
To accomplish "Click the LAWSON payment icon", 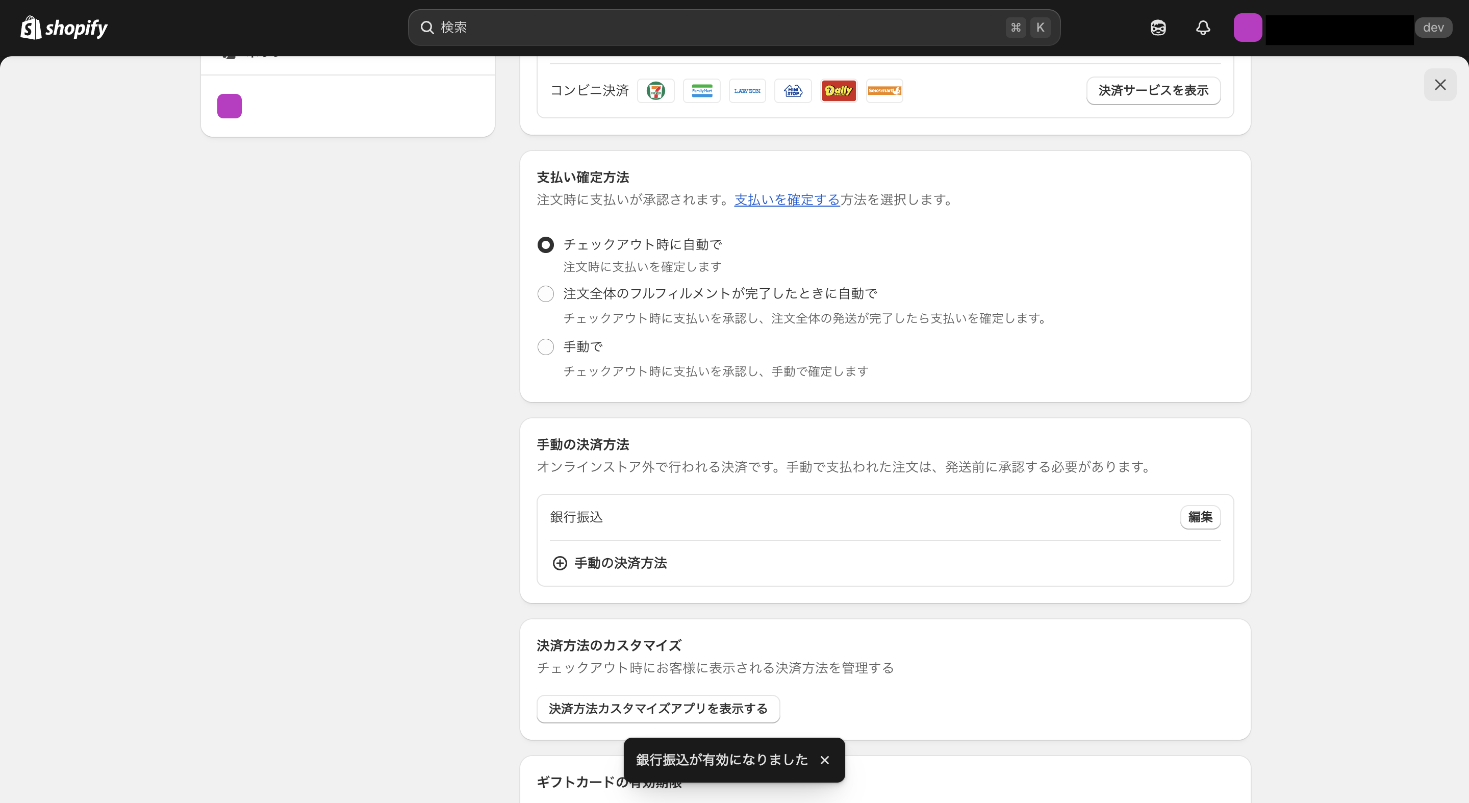I will tap(748, 90).
